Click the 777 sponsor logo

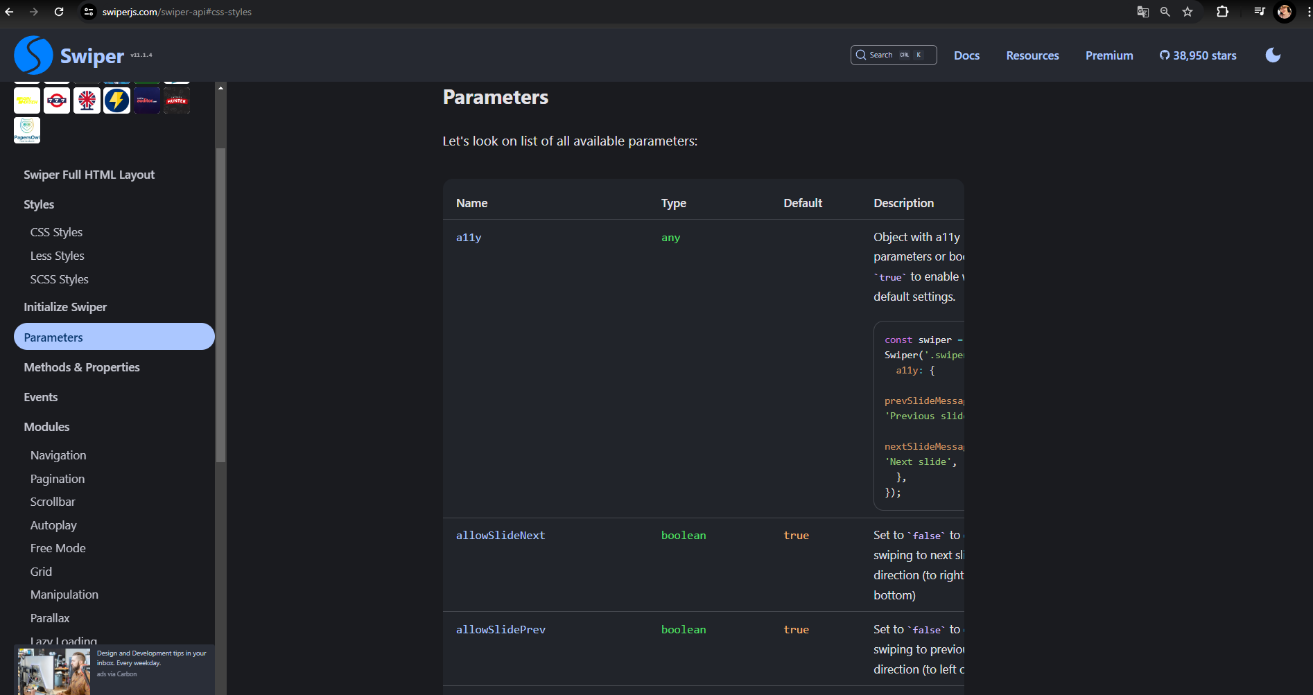(57, 100)
